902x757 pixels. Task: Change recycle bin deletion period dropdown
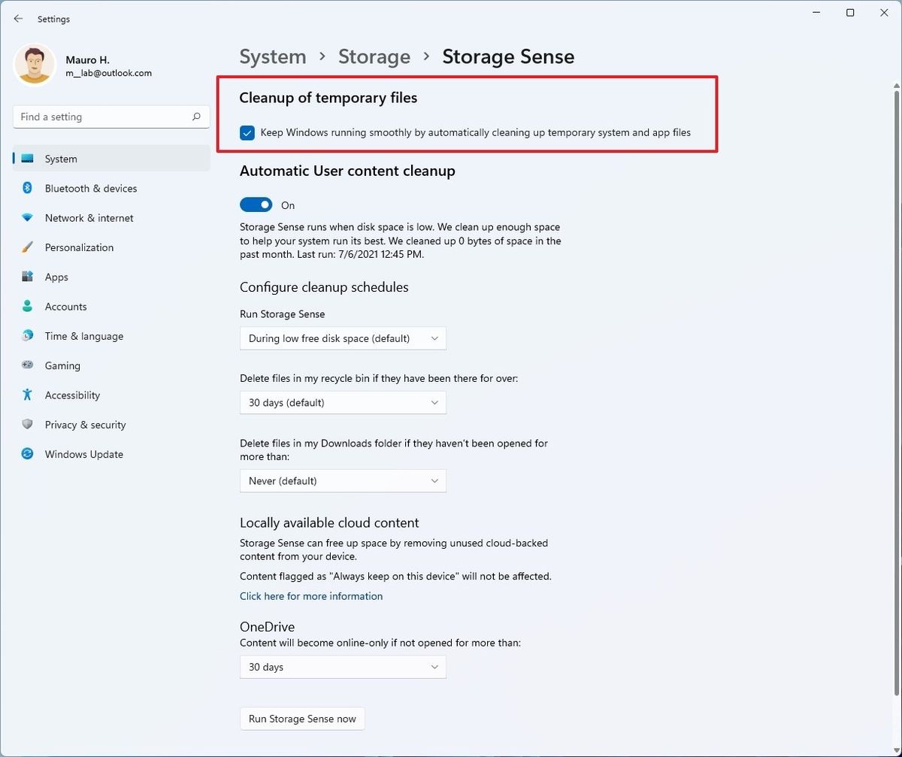click(343, 402)
